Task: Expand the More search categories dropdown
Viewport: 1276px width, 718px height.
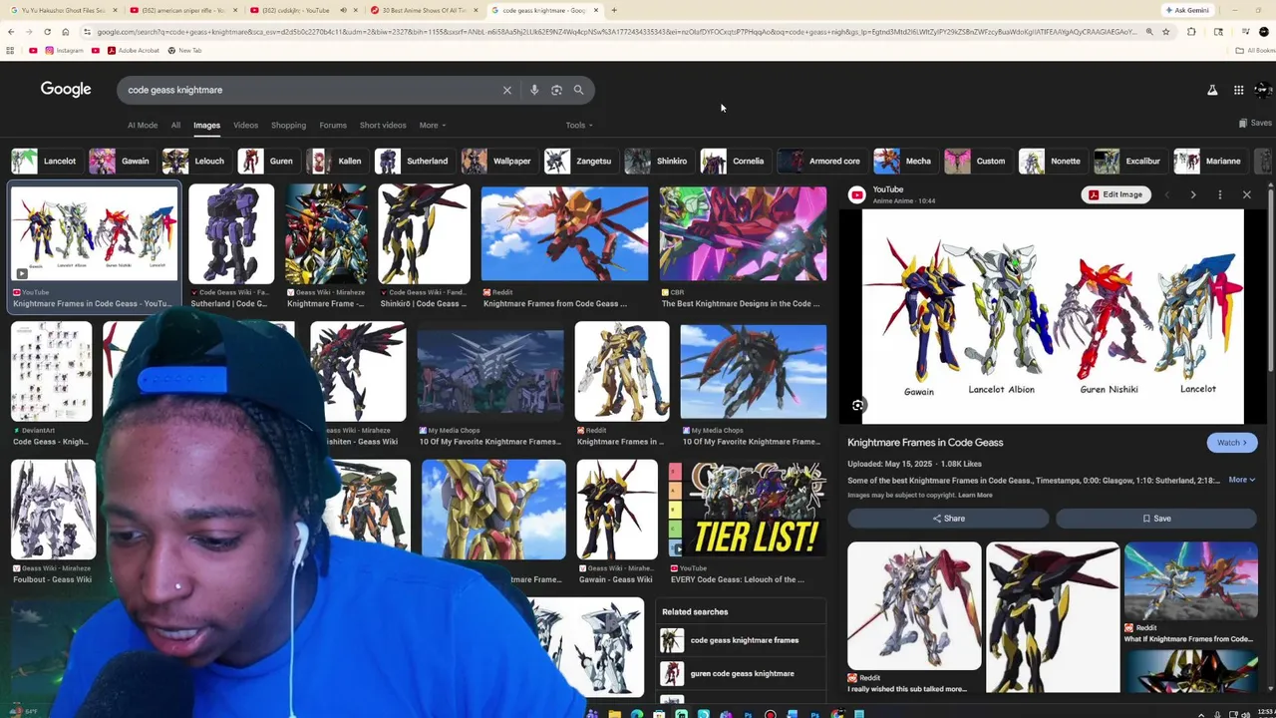Action: coord(433,126)
